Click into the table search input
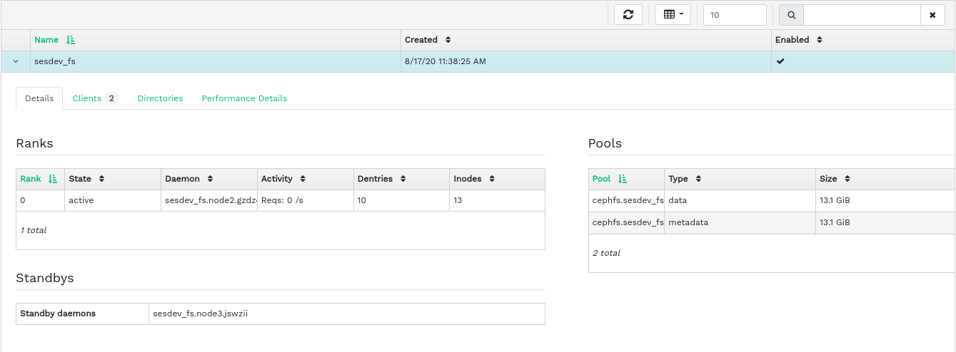Image resolution: width=956 pixels, height=352 pixels. coord(861,15)
